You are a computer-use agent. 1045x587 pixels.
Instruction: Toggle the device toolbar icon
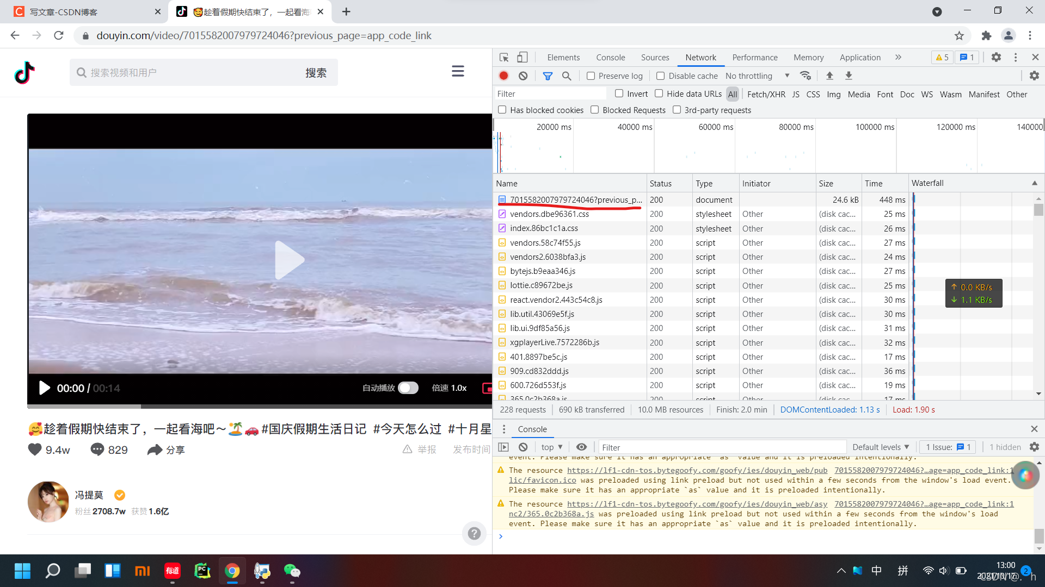522,57
